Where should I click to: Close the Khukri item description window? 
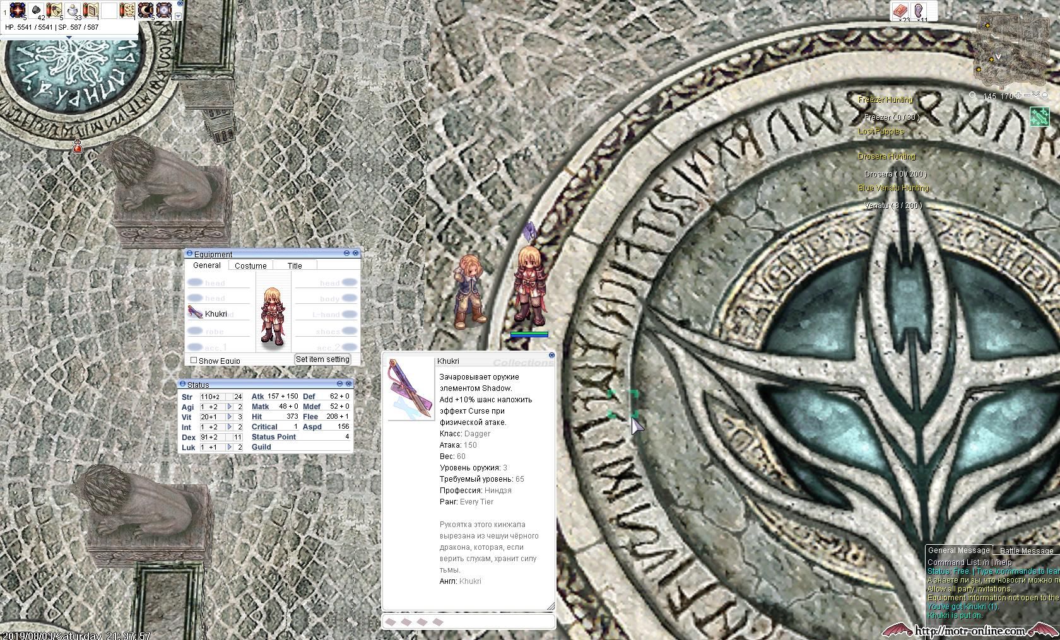point(551,356)
